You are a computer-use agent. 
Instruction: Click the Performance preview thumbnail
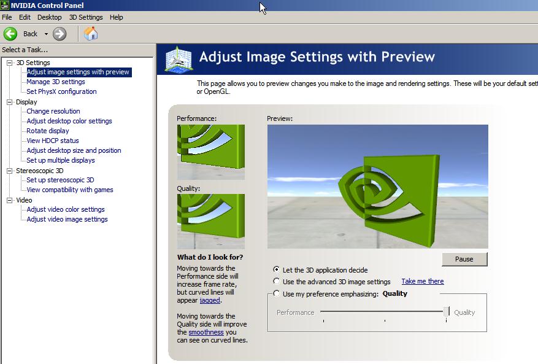[210, 150]
